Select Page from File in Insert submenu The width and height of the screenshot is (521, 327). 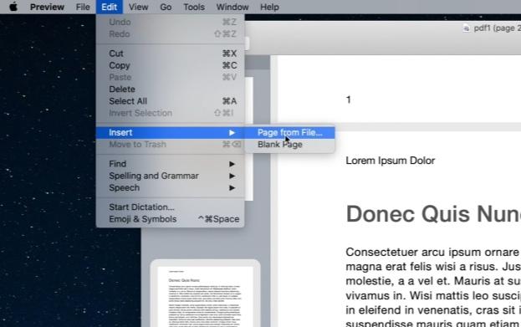pos(289,133)
